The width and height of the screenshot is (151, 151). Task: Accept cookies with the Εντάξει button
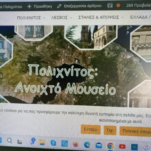[x=91, y=130]
